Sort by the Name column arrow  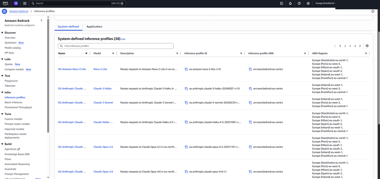tap(86, 54)
